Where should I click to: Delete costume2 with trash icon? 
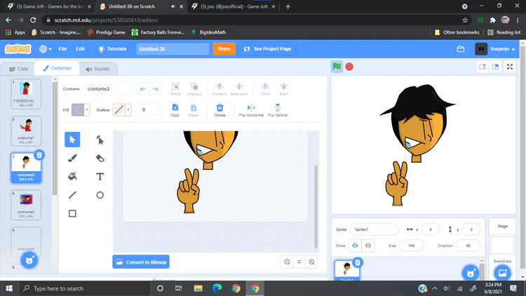click(x=39, y=155)
